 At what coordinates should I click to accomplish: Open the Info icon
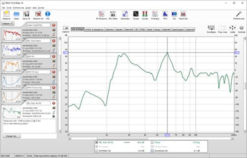pos(48,15)
